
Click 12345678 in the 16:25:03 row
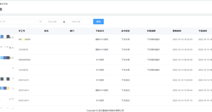[23, 50]
